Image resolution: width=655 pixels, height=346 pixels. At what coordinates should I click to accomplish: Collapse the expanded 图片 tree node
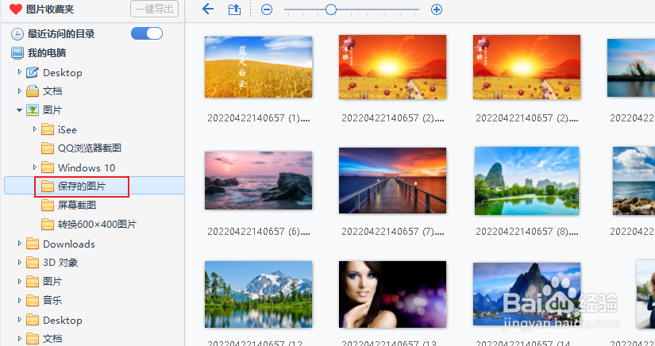click(x=19, y=110)
